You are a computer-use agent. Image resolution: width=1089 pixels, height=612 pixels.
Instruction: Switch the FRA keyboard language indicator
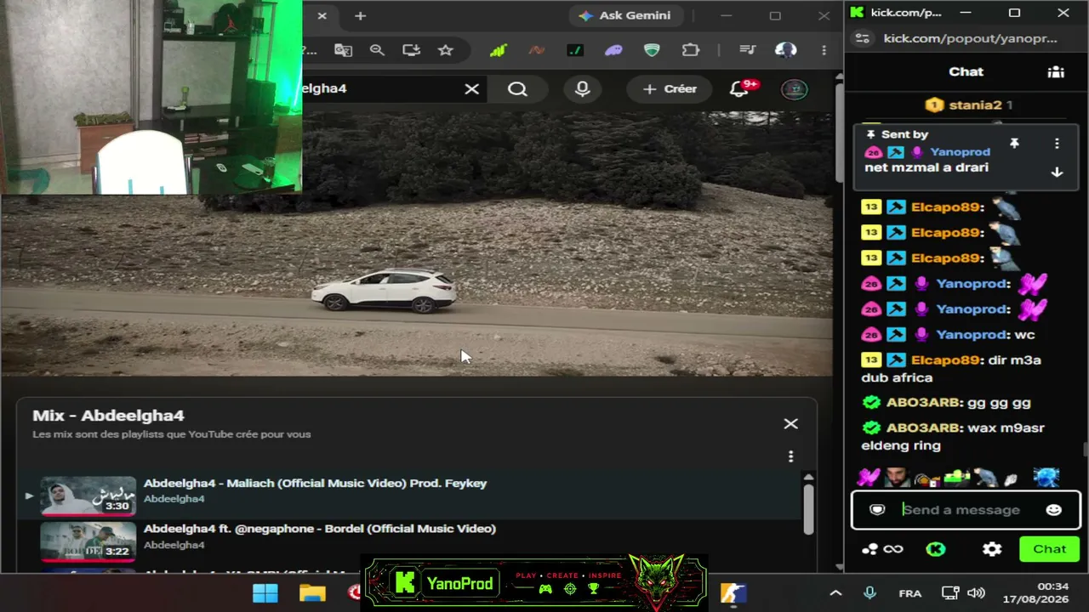click(x=910, y=593)
